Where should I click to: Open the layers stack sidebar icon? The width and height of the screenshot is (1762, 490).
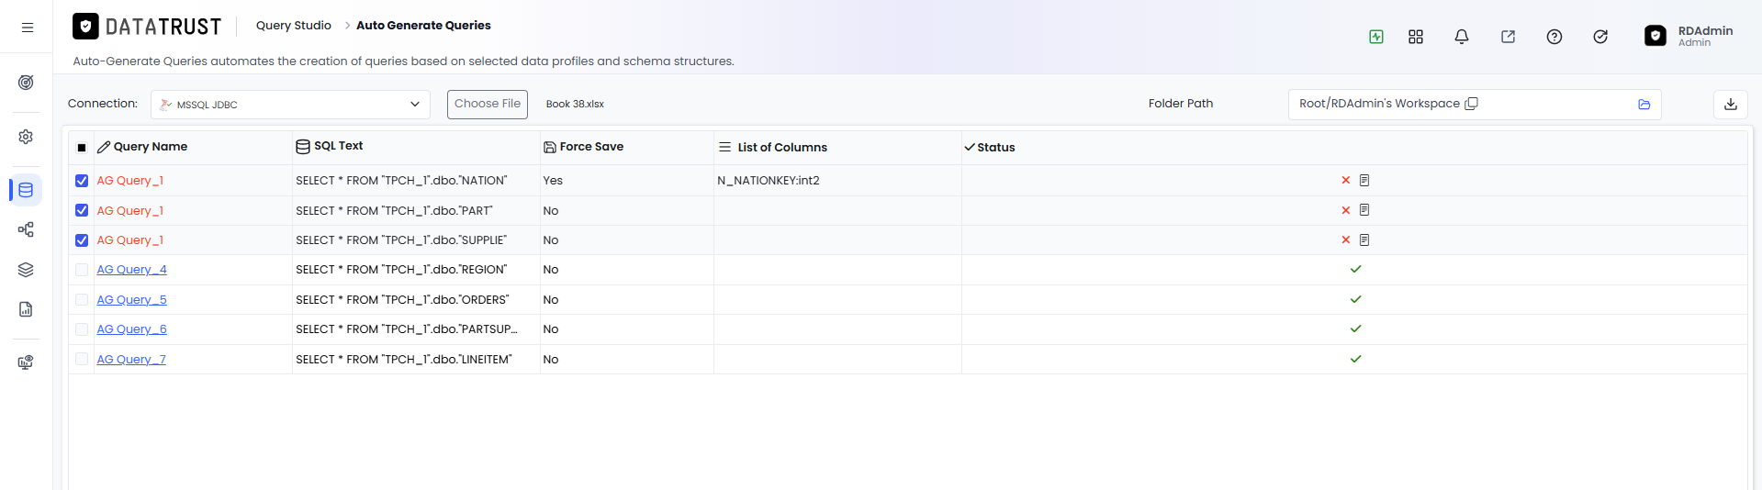(x=26, y=270)
